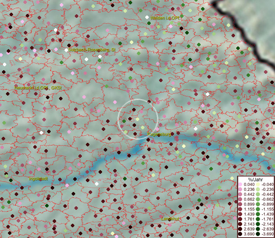Pick the 2.143 legend color swatch
Screen dimensions: 275x238
point(240,224)
